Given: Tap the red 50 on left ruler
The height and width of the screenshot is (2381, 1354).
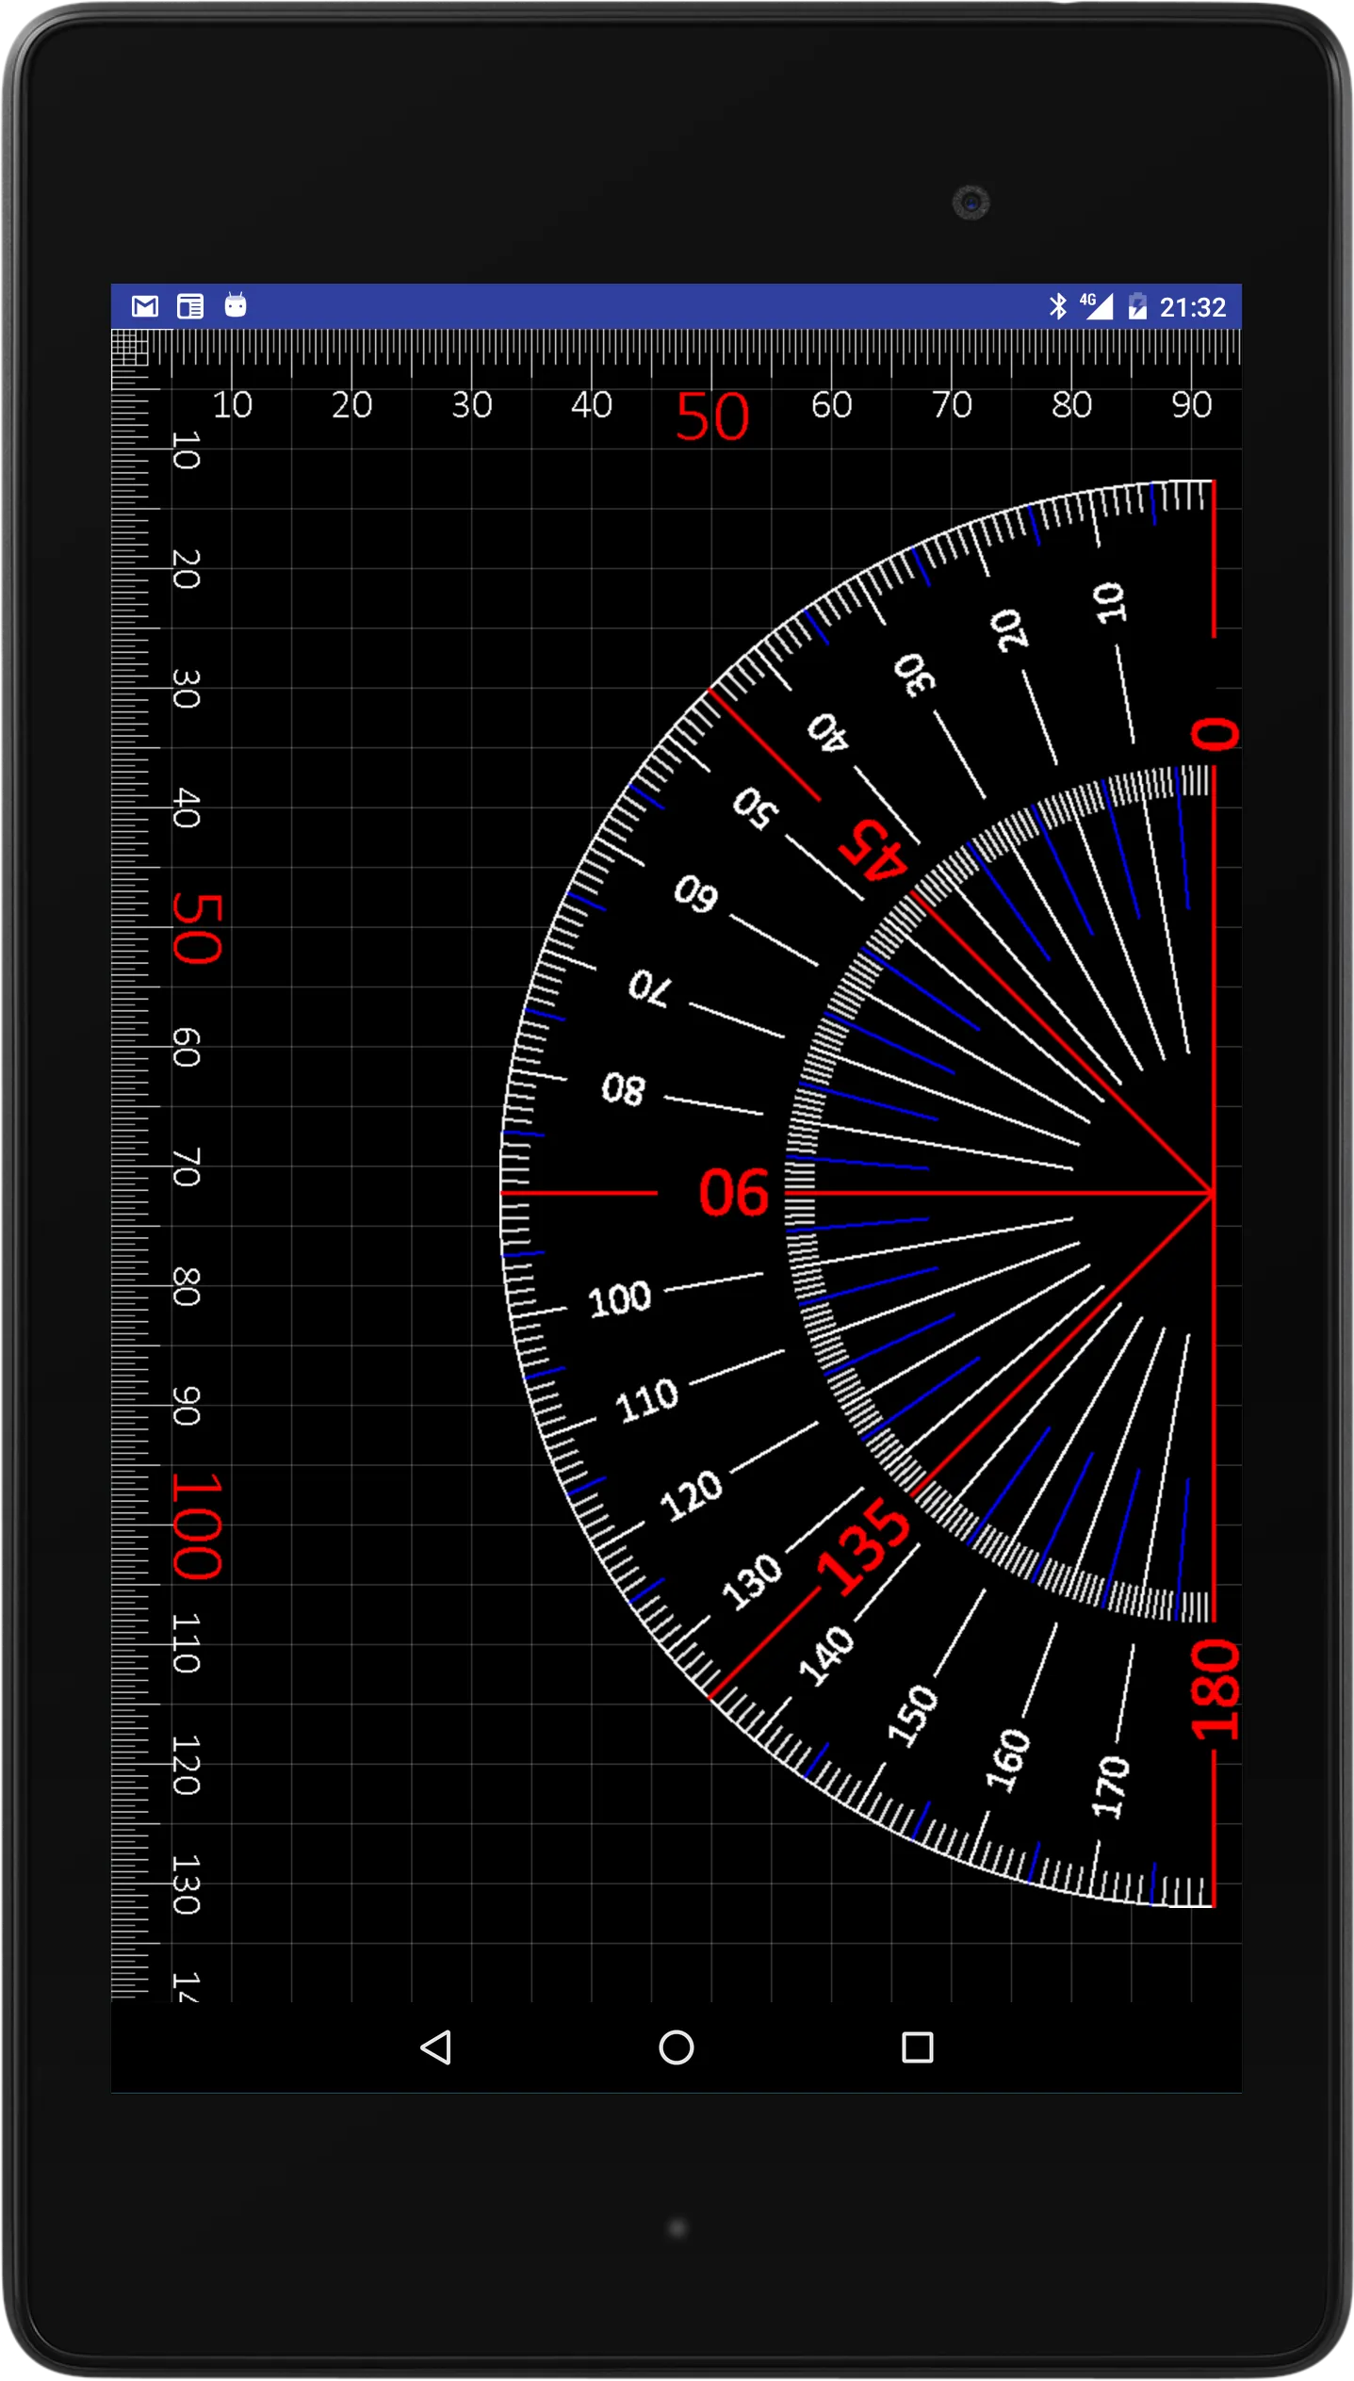Looking at the screenshot, I should (198, 930).
